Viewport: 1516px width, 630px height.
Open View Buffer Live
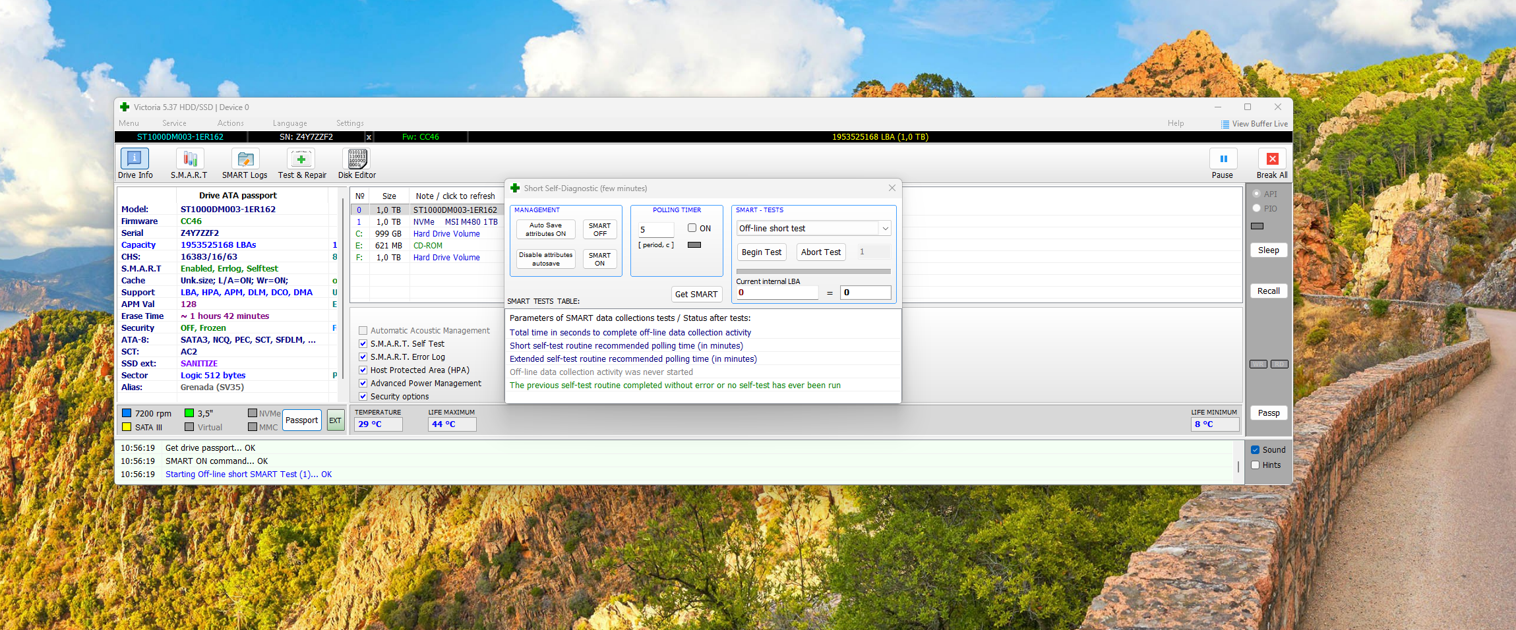point(1254,124)
